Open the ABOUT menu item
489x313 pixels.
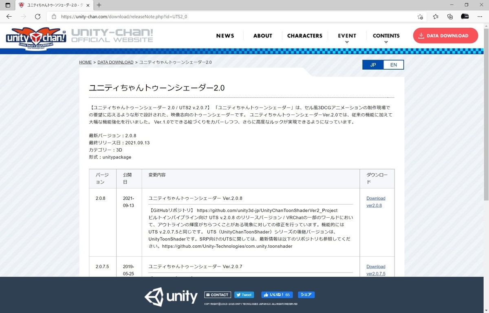click(263, 36)
